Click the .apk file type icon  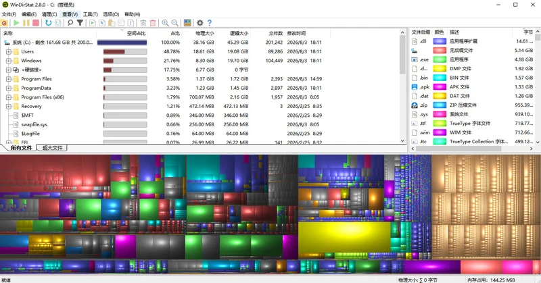tap(415, 87)
